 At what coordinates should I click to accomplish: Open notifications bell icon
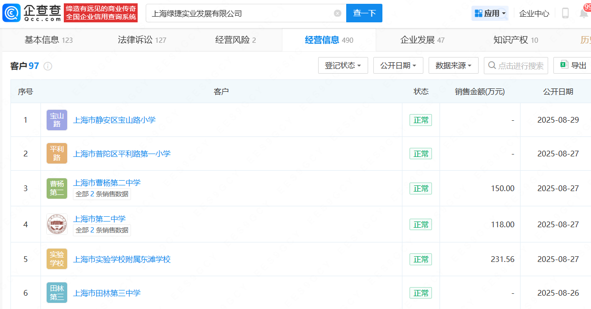point(584,13)
